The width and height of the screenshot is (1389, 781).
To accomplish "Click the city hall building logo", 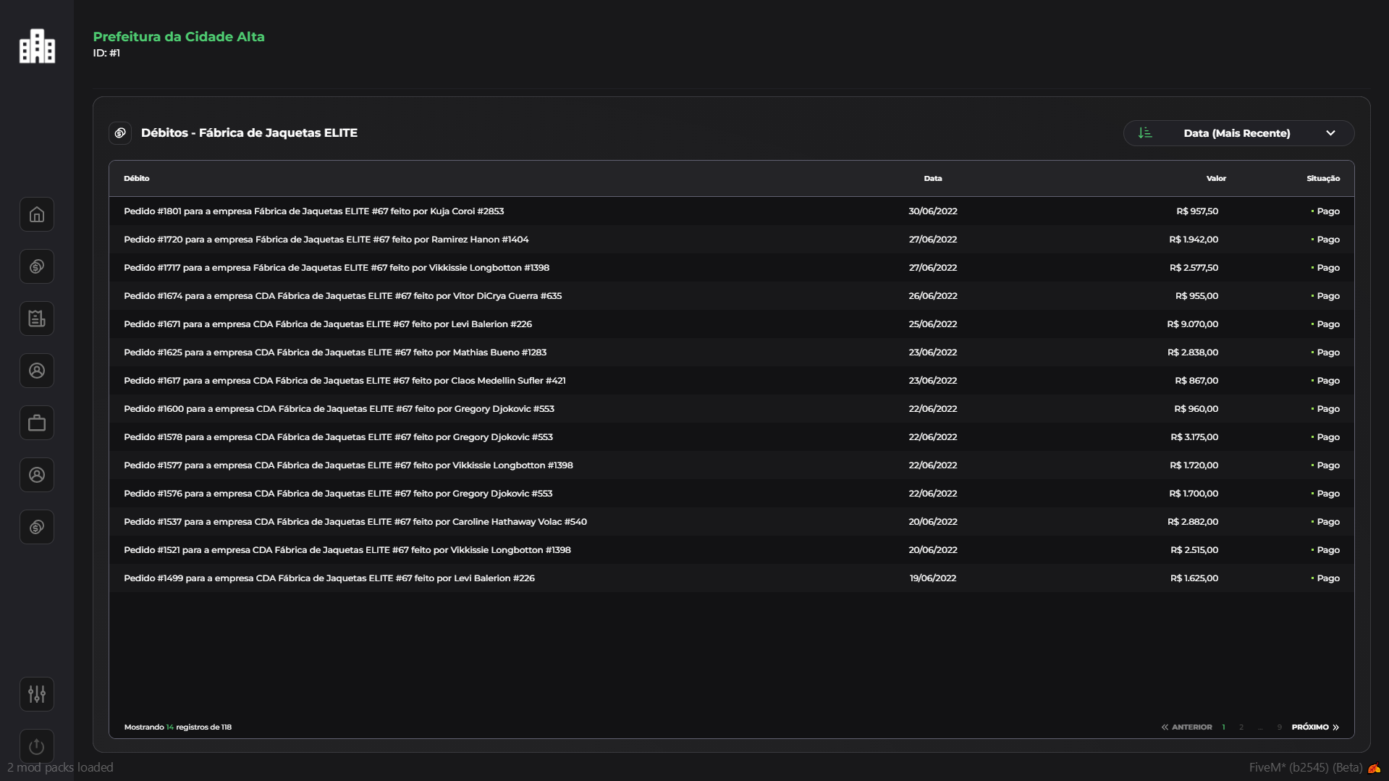I will [x=37, y=46].
